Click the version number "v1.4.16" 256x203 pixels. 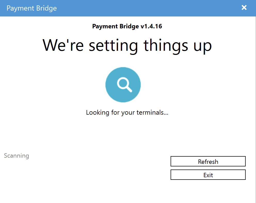coord(151,26)
